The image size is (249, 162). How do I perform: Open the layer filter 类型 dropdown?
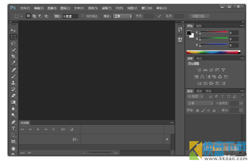[x=195, y=96]
